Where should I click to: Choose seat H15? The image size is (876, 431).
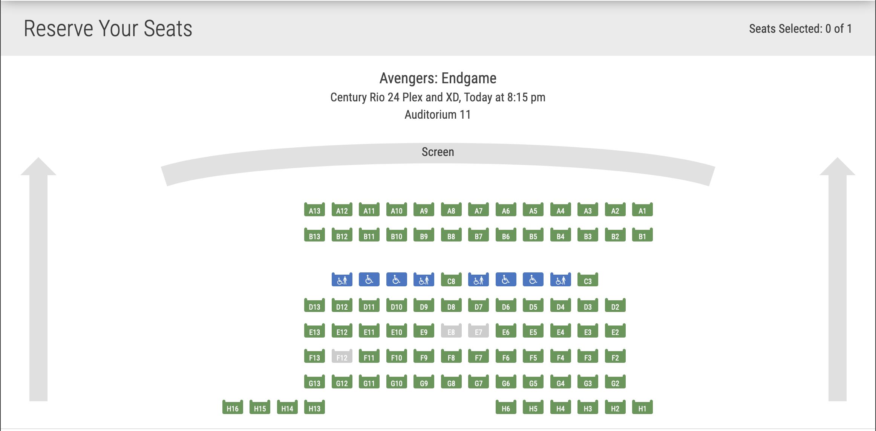click(x=260, y=407)
